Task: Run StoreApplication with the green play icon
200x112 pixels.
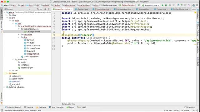Action: 162,5
